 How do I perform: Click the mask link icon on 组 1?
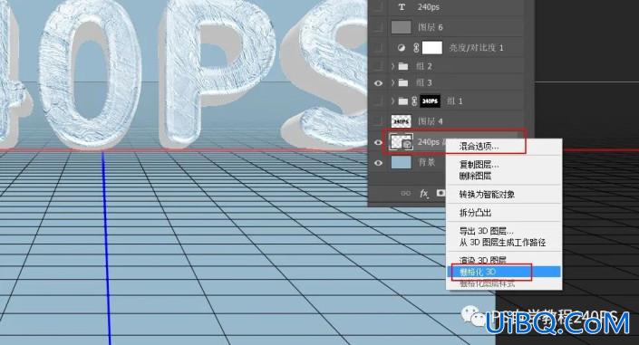tap(414, 101)
